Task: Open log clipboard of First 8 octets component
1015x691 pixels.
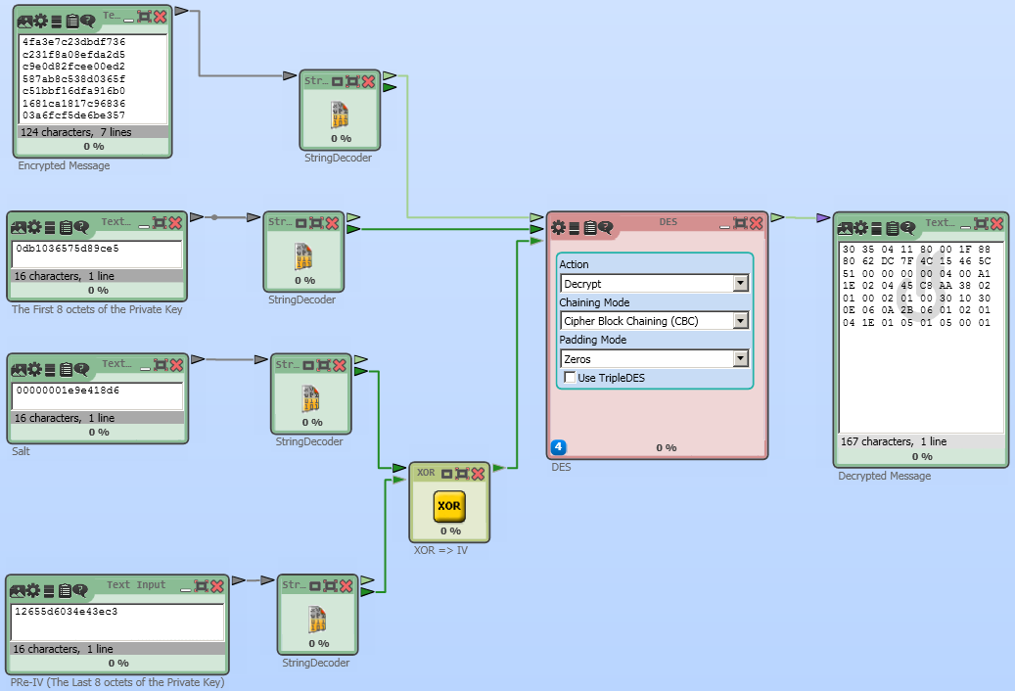Action: [66, 227]
